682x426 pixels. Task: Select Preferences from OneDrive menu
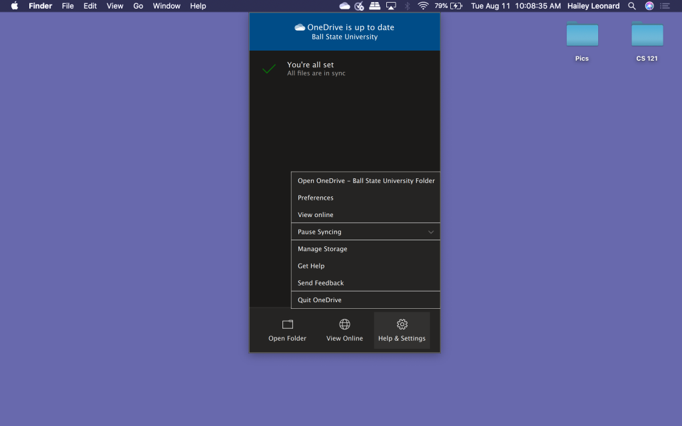point(316,198)
